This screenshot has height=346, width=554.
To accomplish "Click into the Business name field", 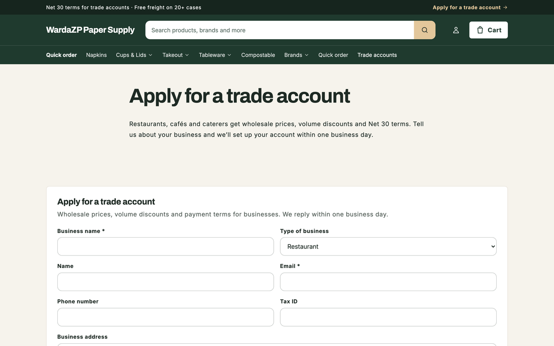I will point(165,246).
